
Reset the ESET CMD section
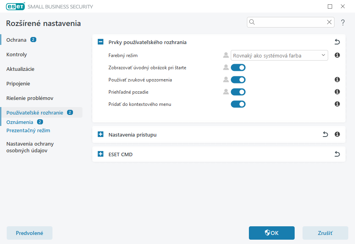337,154
